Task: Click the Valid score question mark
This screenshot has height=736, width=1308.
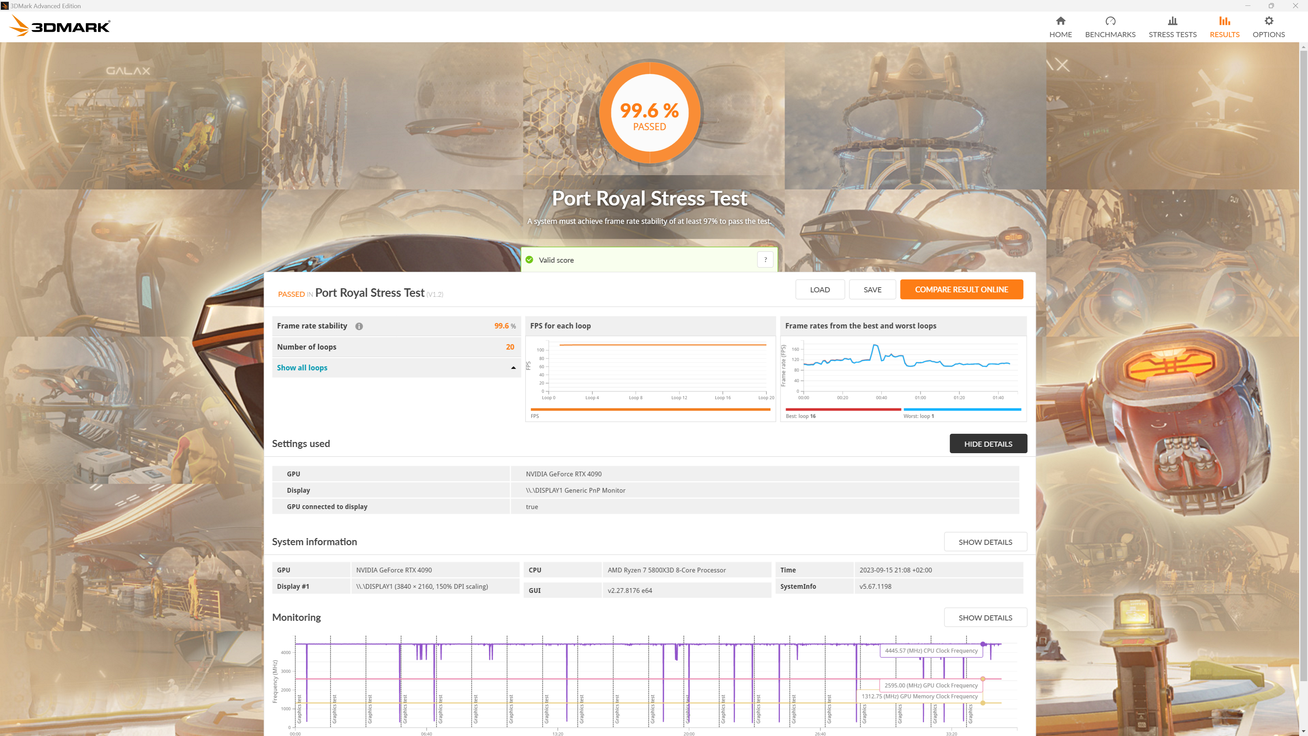Action: (765, 260)
